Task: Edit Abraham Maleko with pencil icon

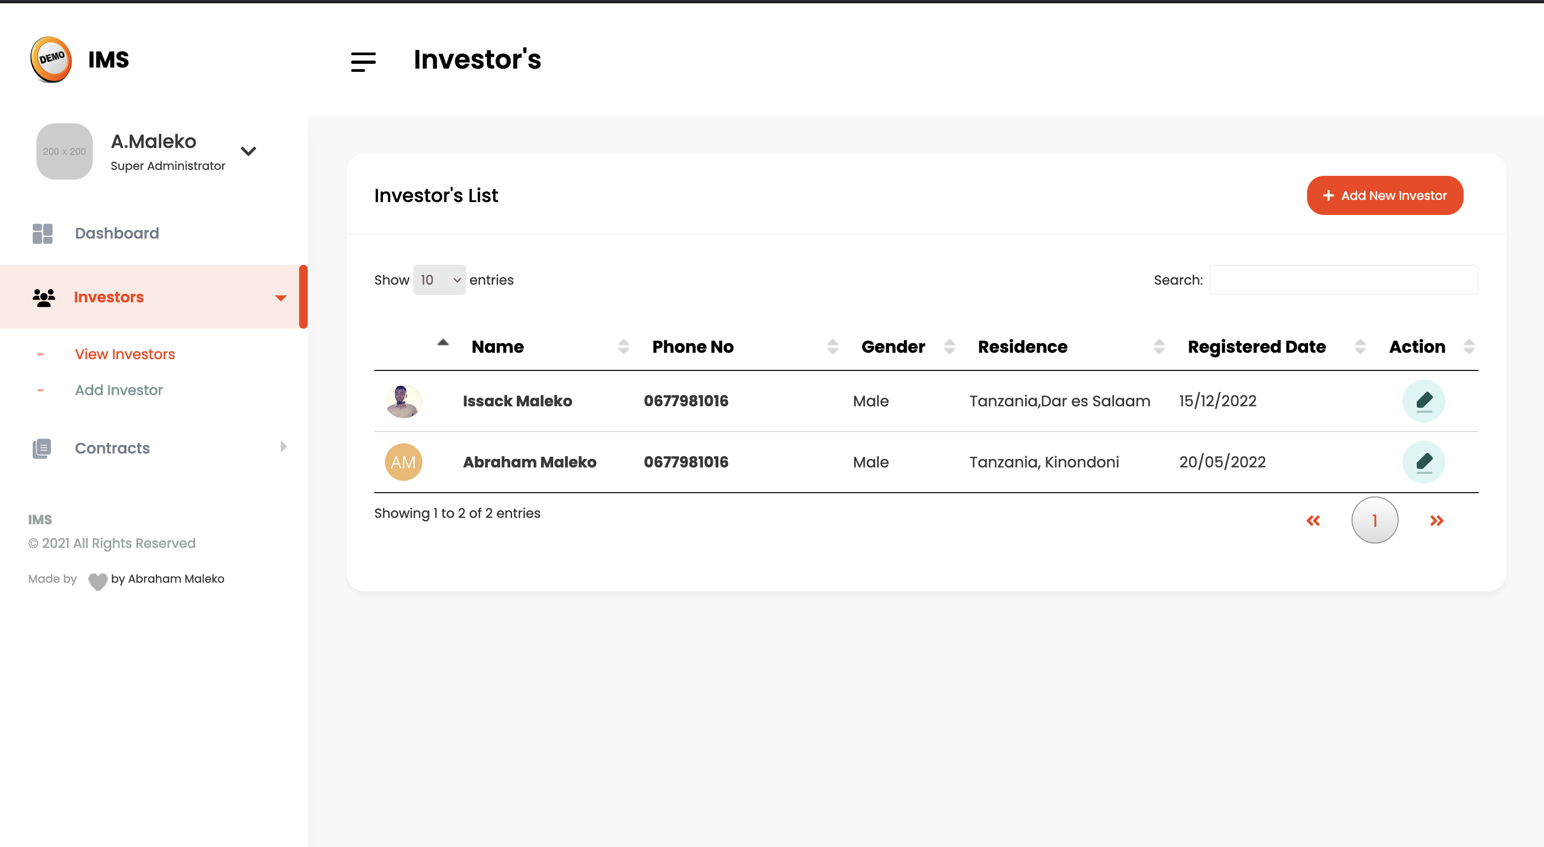Action: tap(1423, 462)
